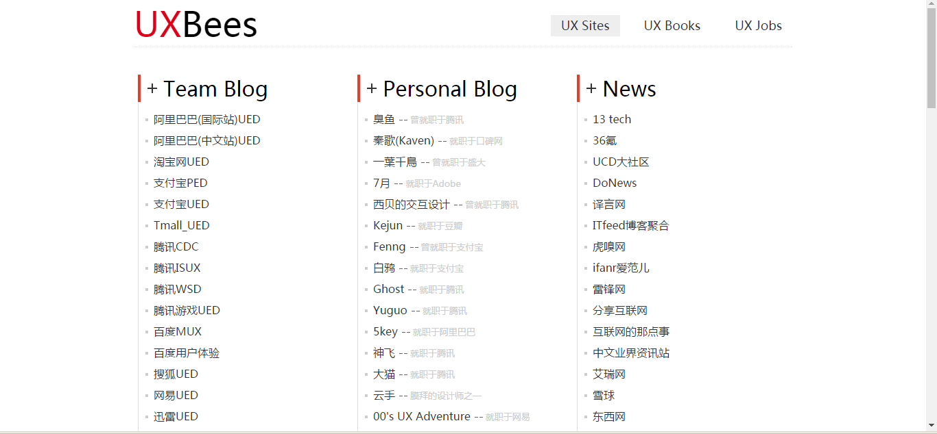Open the 搜狐UED link
Viewport: 937px width, 434px height.
point(176,374)
